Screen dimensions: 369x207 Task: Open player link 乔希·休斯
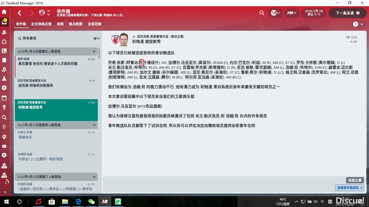pos(116,63)
